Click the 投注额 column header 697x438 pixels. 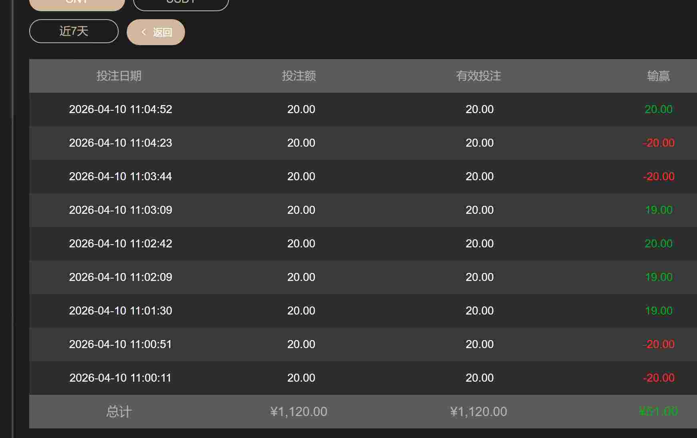click(299, 76)
